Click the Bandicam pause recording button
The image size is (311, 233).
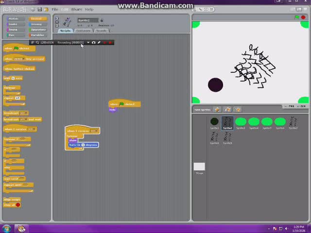click(105, 42)
